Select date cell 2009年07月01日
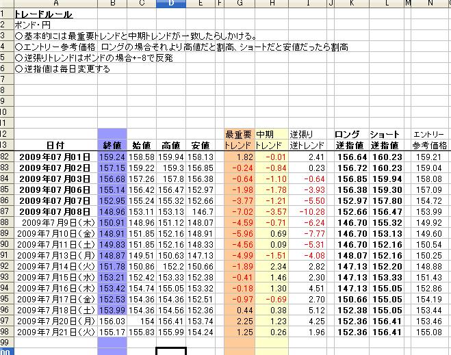 (55, 157)
